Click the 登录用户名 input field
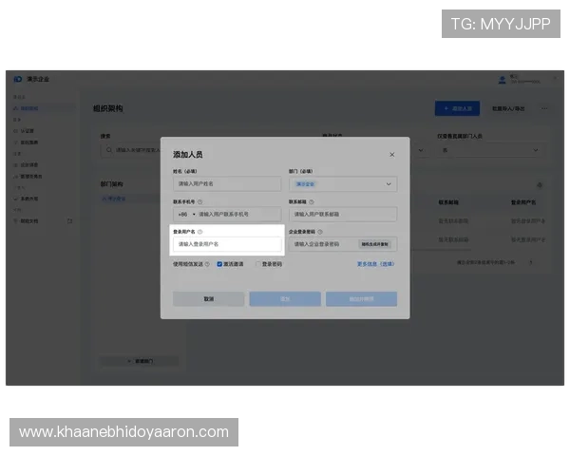 point(228,244)
